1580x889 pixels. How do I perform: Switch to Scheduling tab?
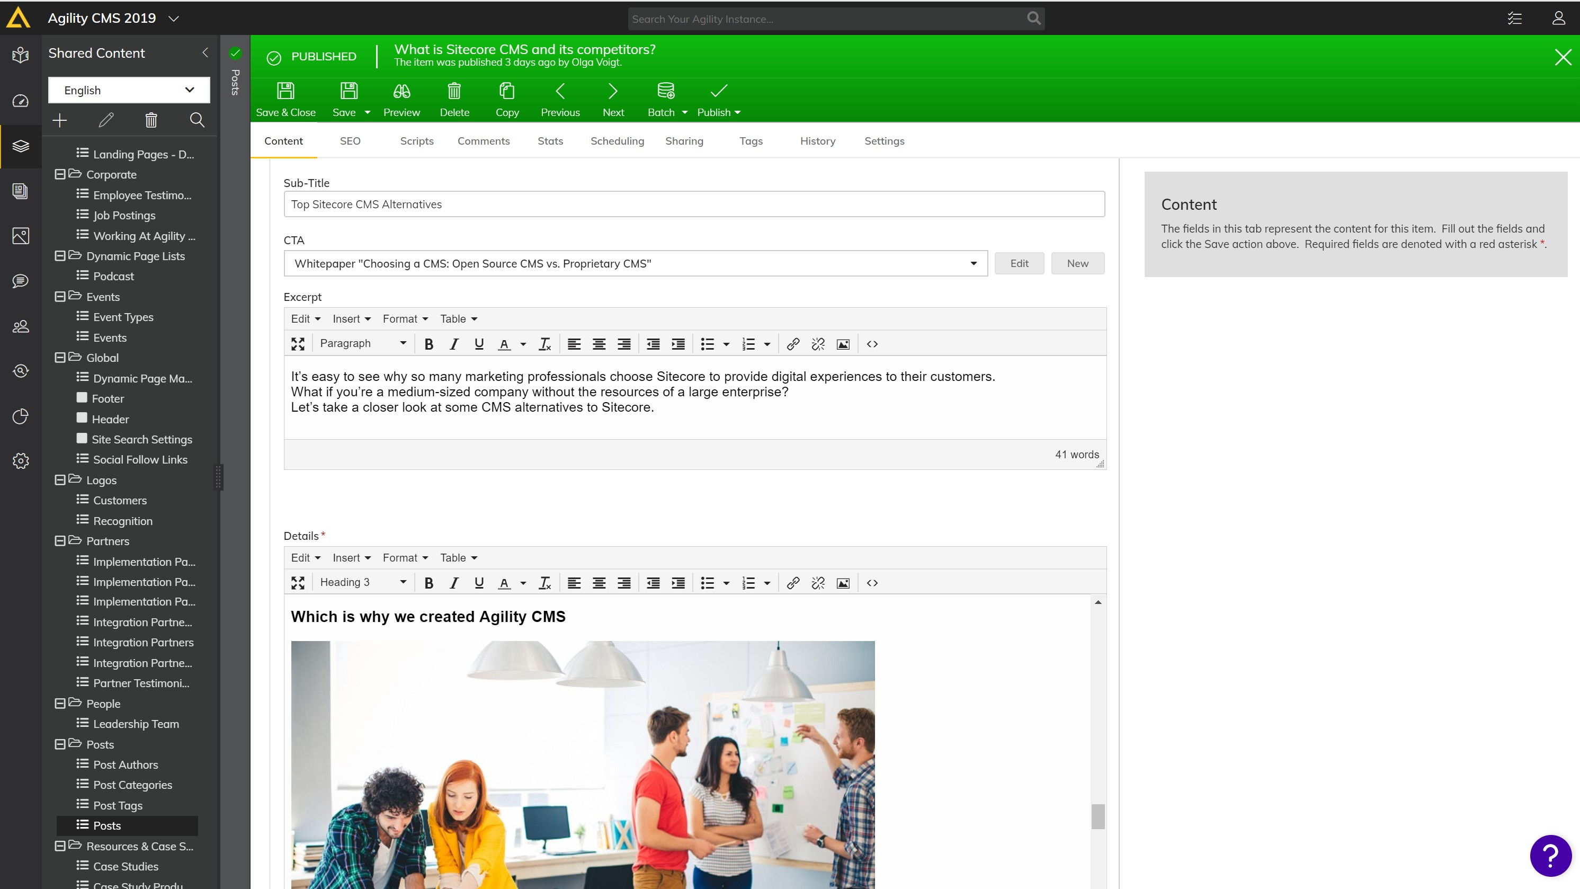617,141
